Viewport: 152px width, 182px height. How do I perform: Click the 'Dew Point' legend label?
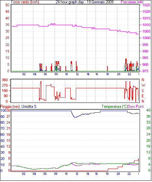coord(136,106)
